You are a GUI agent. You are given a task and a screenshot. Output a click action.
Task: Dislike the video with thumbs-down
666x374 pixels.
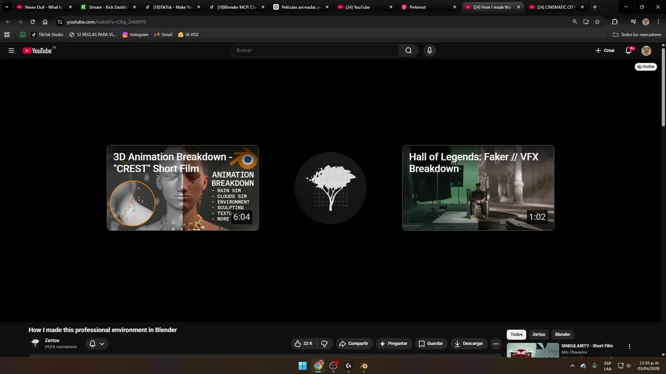click(x=324, y=343)
